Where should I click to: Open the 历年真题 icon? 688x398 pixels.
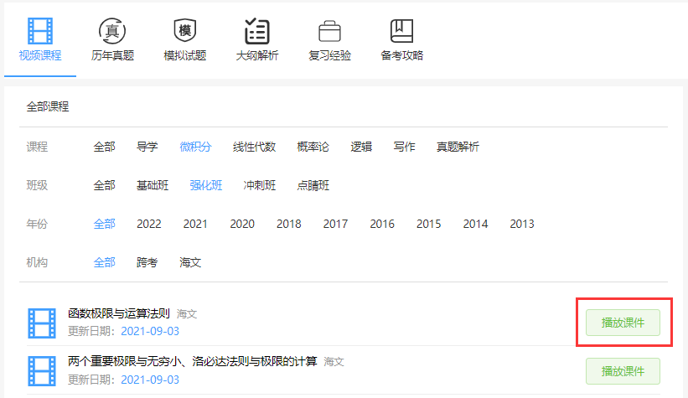coord(112,31)
